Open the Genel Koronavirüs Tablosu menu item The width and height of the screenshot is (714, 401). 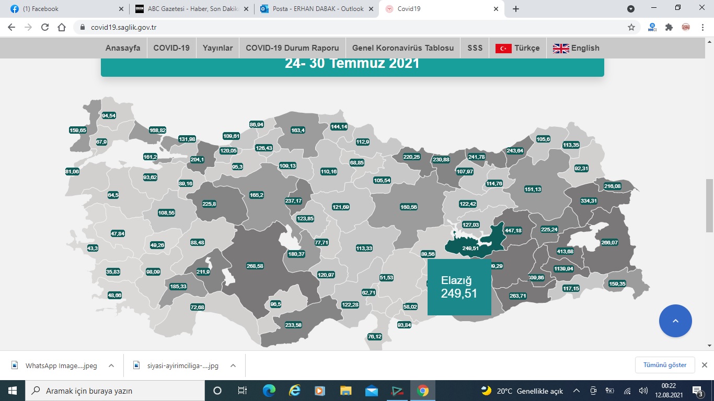[x=402, y=48]
